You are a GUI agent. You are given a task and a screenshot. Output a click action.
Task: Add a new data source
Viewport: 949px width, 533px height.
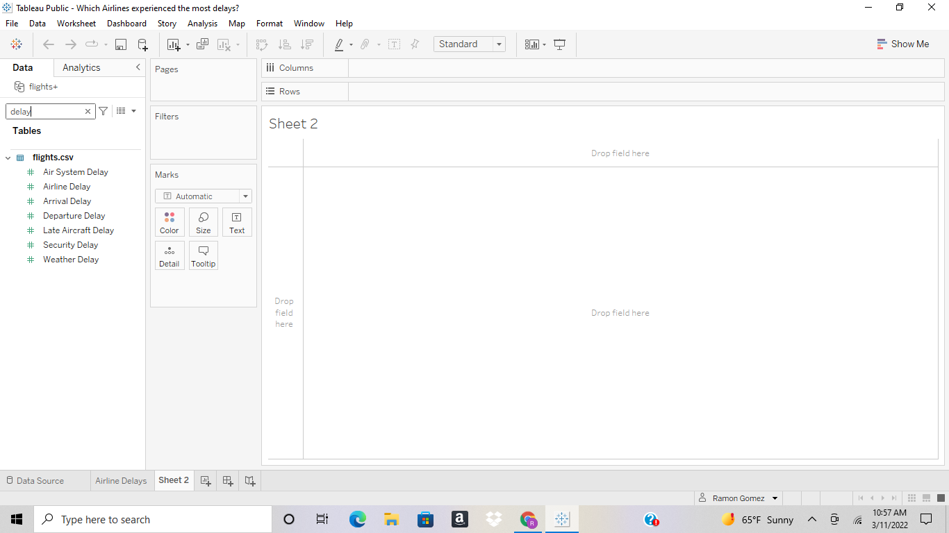click(142, 44)
